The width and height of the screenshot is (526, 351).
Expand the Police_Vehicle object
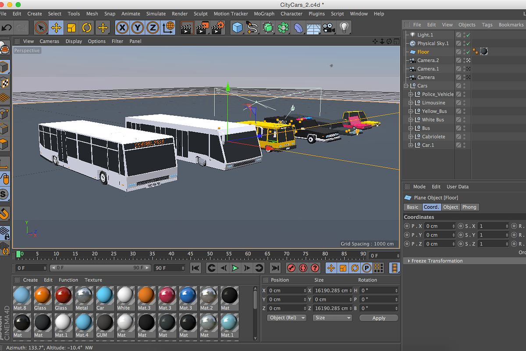pos(411,94)
